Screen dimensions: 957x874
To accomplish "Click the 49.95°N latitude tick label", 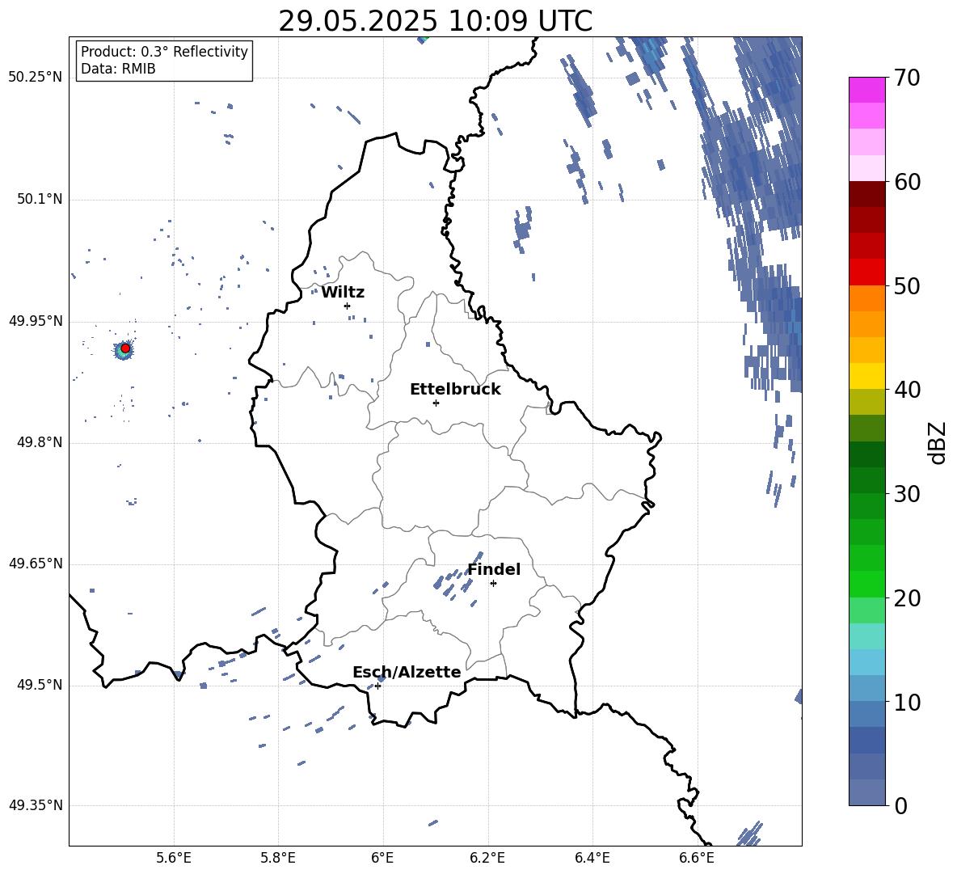I will point(36,321).
